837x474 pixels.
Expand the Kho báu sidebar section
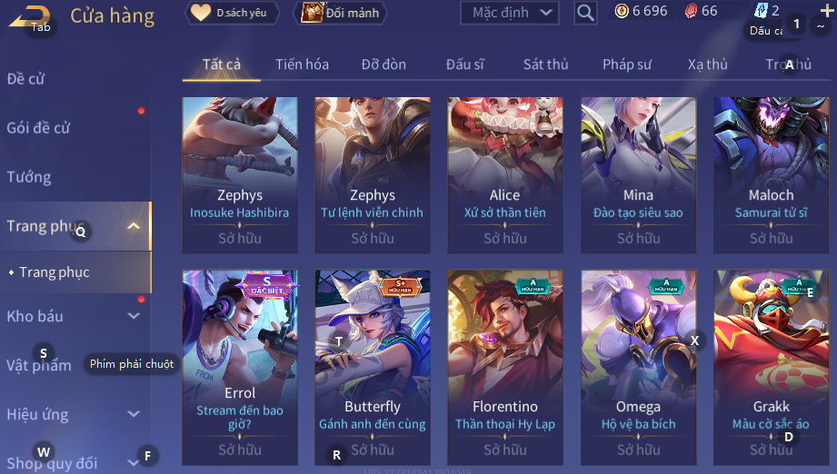point(134,316)
